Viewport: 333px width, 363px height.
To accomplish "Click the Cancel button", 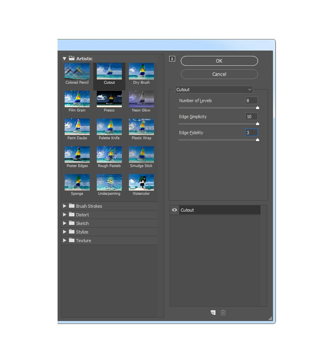I will click(x=219, y=75).
